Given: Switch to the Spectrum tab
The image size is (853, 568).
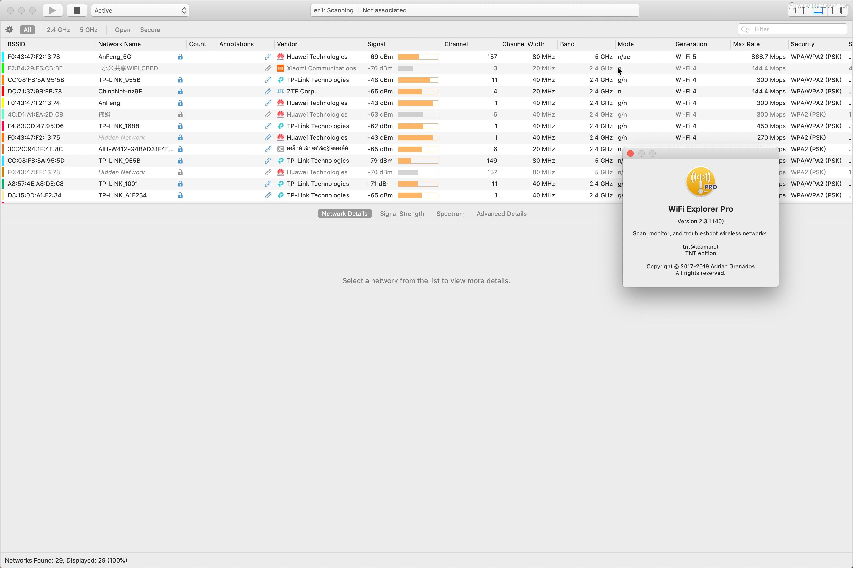Looking at the screenshot, I should point(450,214).
